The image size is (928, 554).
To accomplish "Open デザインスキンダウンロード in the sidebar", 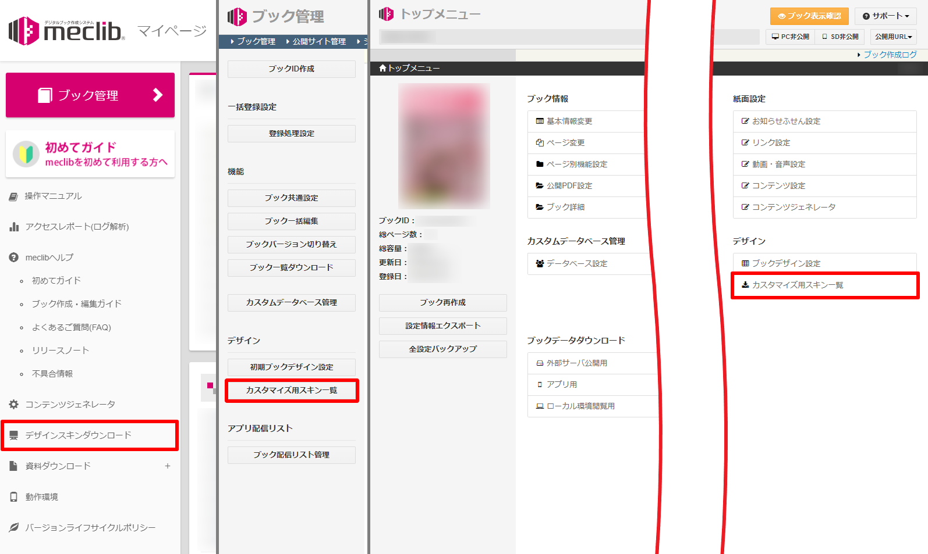I will 78,435.
